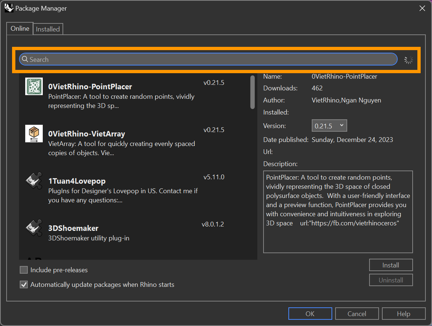The height and width of the screenshot is (326, 432).
Task: Click the 3DShoemaker utility plug-in description
Action: click(89, 238)
